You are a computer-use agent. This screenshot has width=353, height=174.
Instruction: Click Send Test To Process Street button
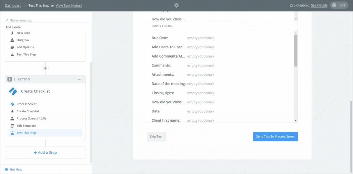pyautogui.click(x=275, y=137)
